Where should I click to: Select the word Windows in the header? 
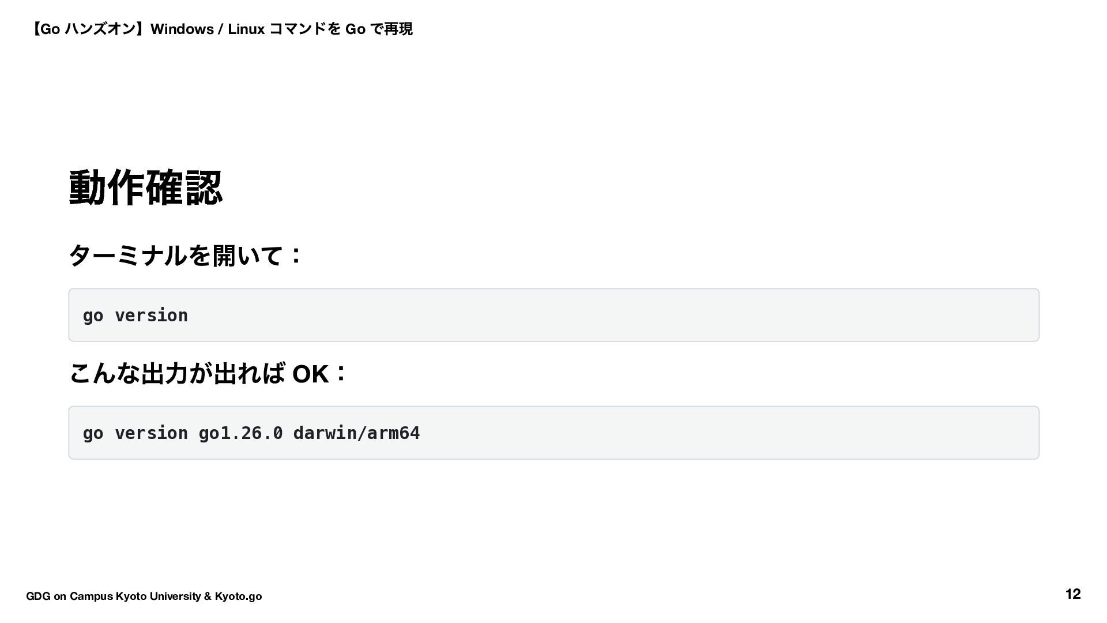pos(182,29)
